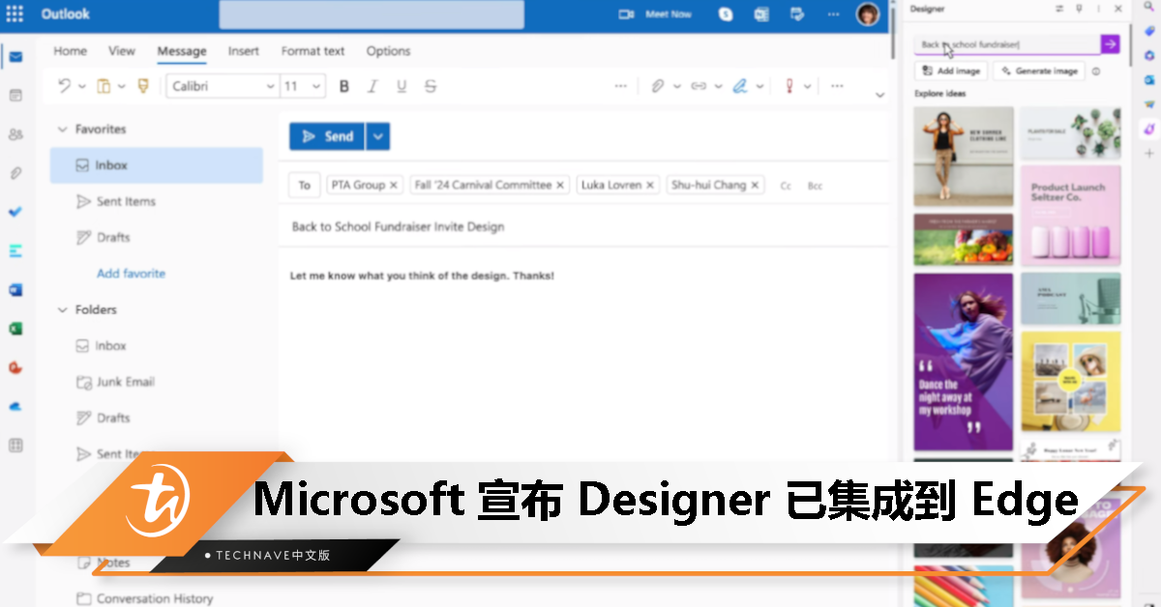The width and height of the screenshot is (1161, 607).
Task: Click the Attach file paperclip icon
Action: [x=657, y=86]
